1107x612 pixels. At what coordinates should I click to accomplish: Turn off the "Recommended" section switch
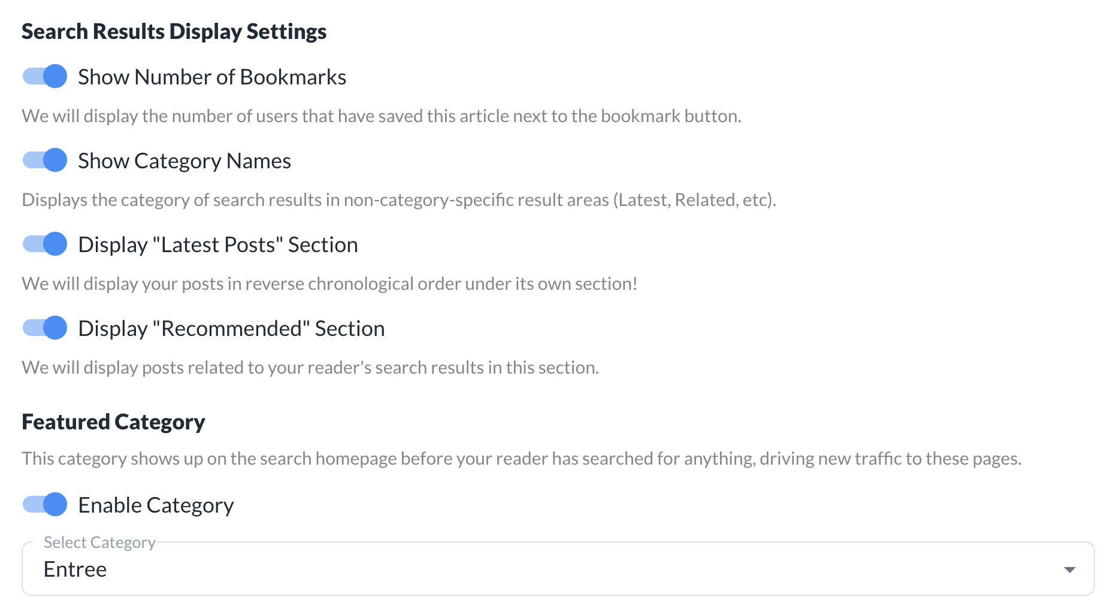pyautogui.click(x=45, y=328)
